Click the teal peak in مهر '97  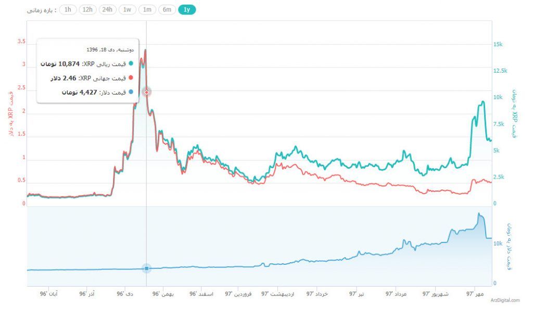482,102
